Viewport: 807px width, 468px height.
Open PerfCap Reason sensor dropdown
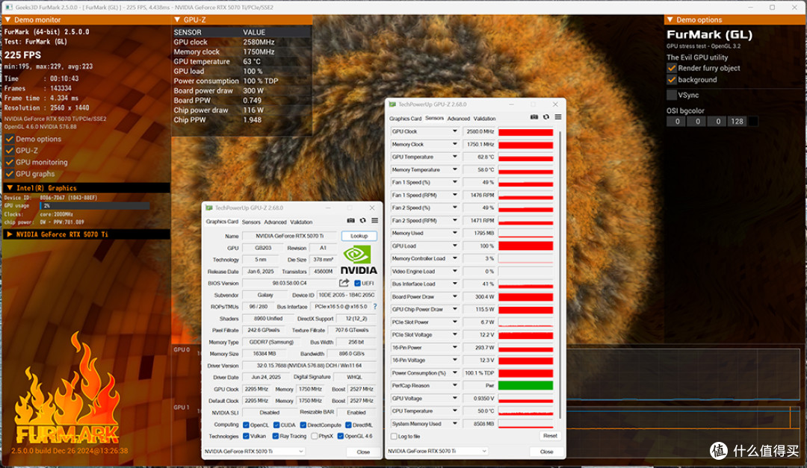tap(454, 385)
